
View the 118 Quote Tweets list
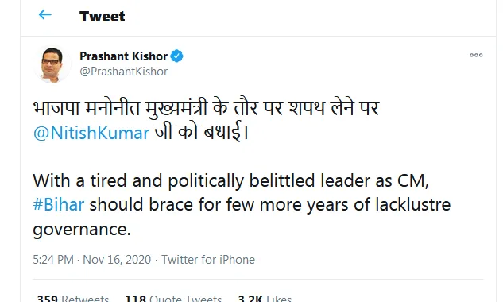(173, 298)
